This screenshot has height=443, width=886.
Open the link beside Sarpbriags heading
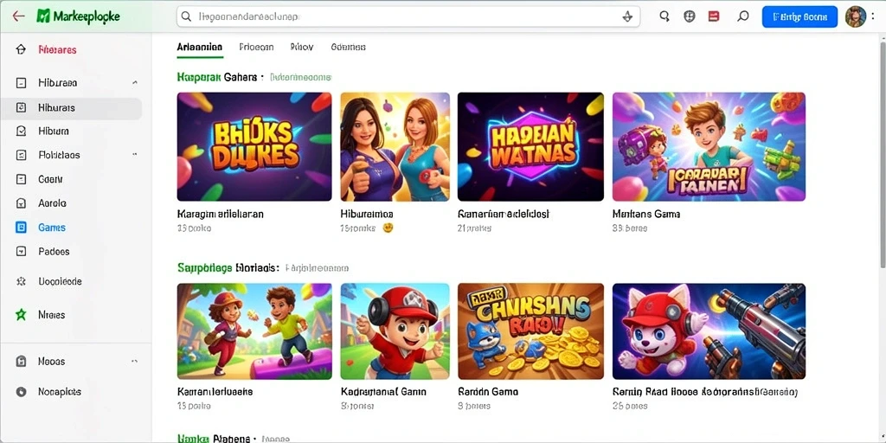[317, 268]
